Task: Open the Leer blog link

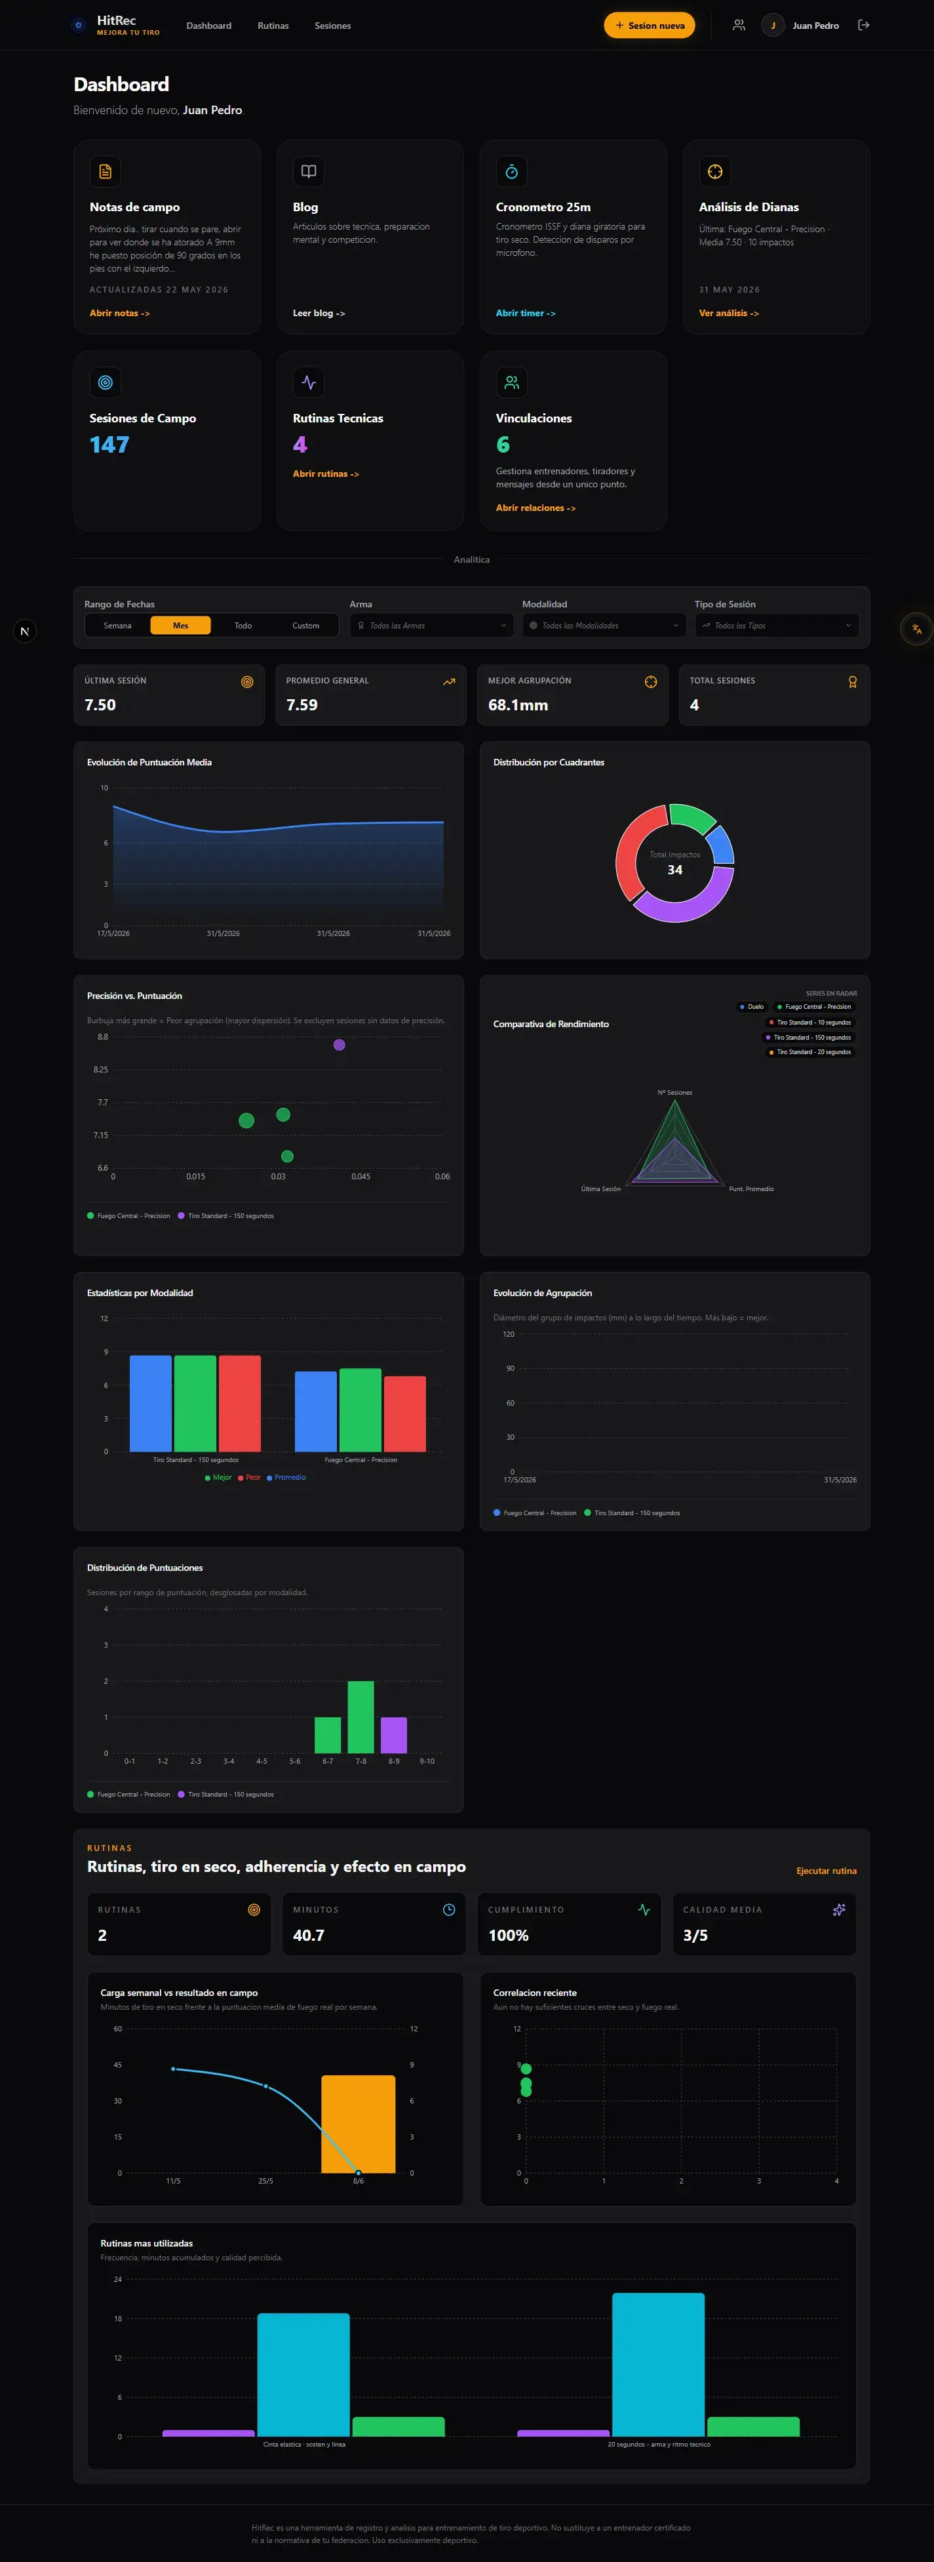Action: point(319,314)
